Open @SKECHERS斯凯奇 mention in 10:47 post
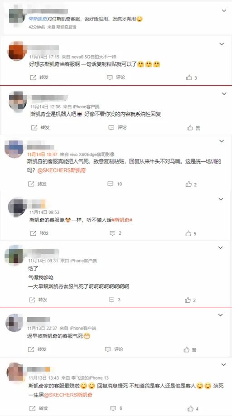Image resolution: width=232 pixels, height=416 pixels. tap(62, 170)
